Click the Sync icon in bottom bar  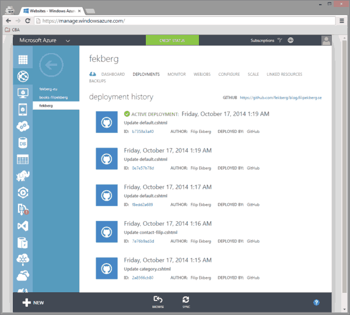click(x=185, y=302)
